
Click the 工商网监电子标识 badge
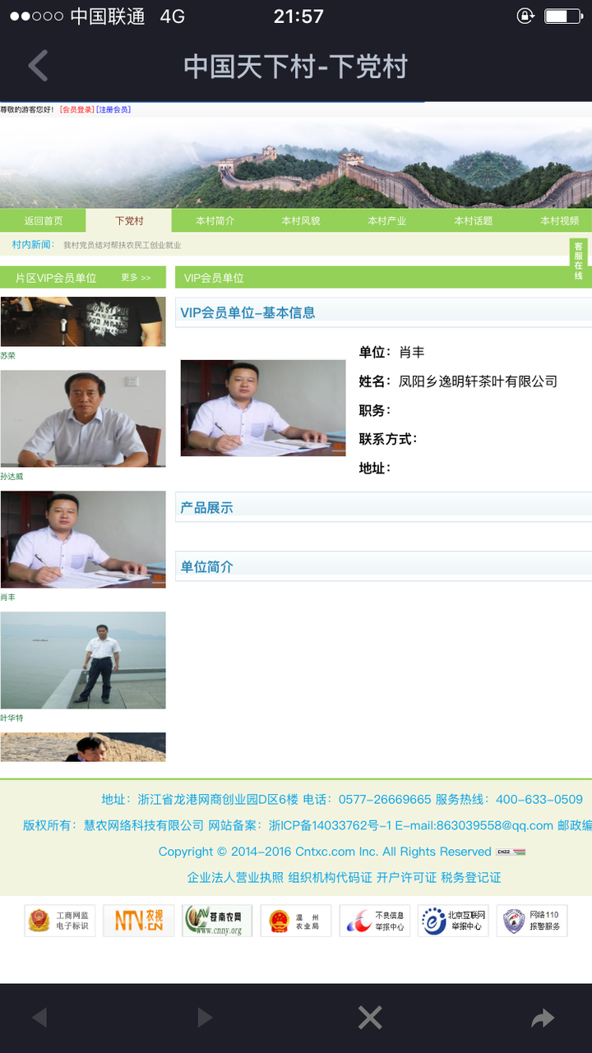[x=60, y=921]
